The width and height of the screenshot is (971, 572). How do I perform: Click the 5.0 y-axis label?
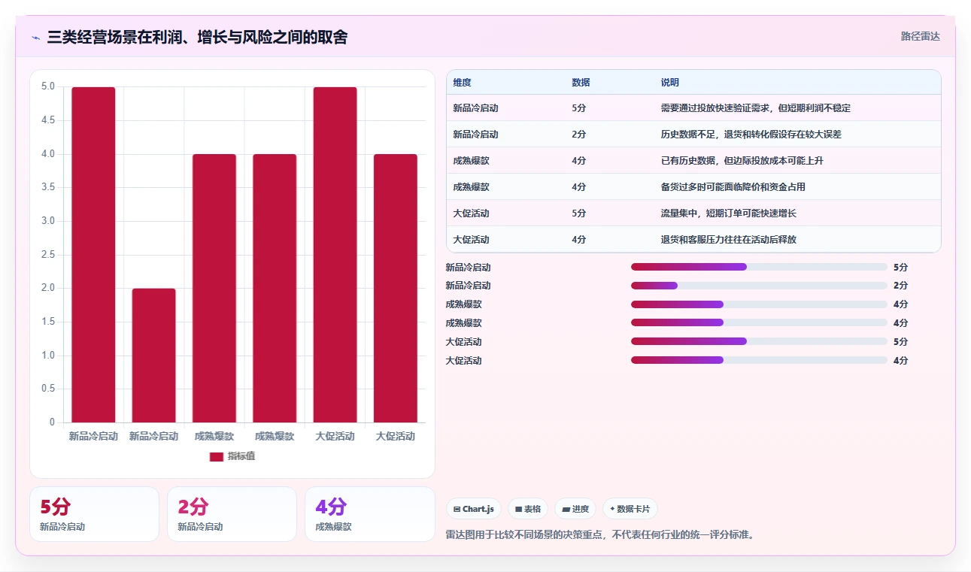tap(48, 86)
